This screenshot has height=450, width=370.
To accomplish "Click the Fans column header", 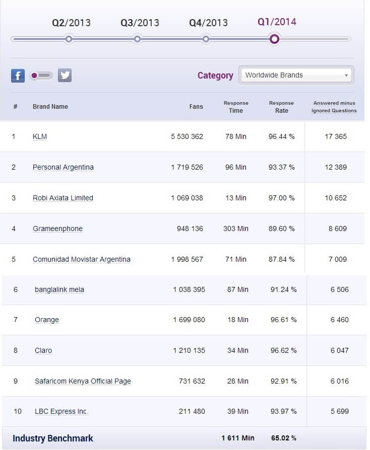I will tap(196, 107).
